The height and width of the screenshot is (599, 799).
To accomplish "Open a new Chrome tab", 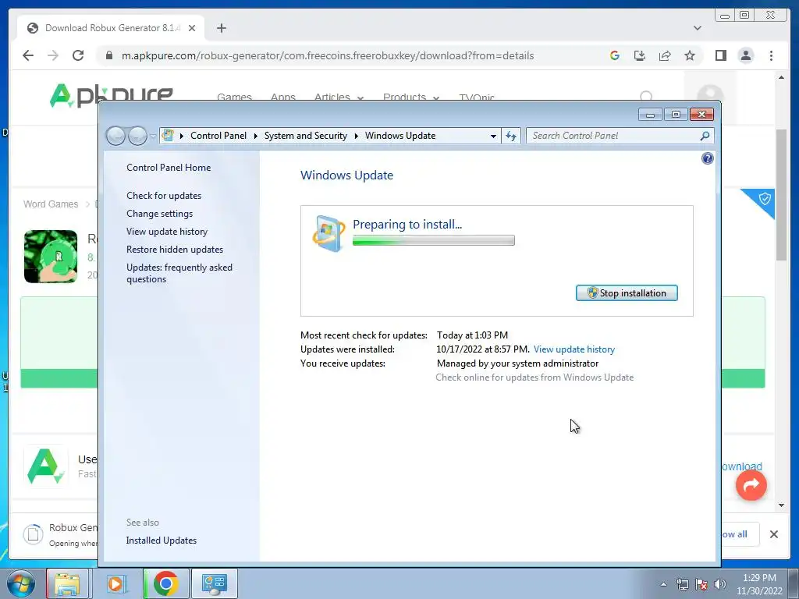I will [x=221, y=28].
